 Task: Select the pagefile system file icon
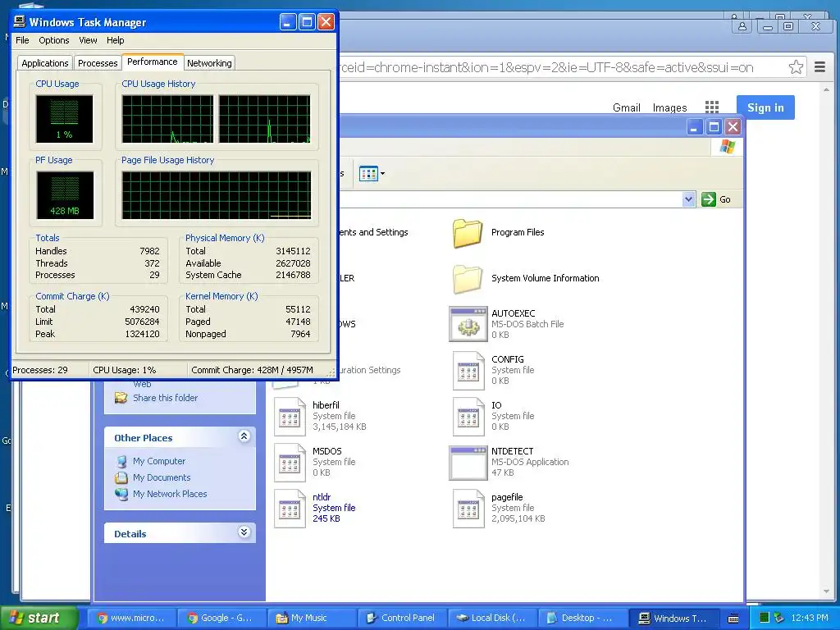click(468, 509)
